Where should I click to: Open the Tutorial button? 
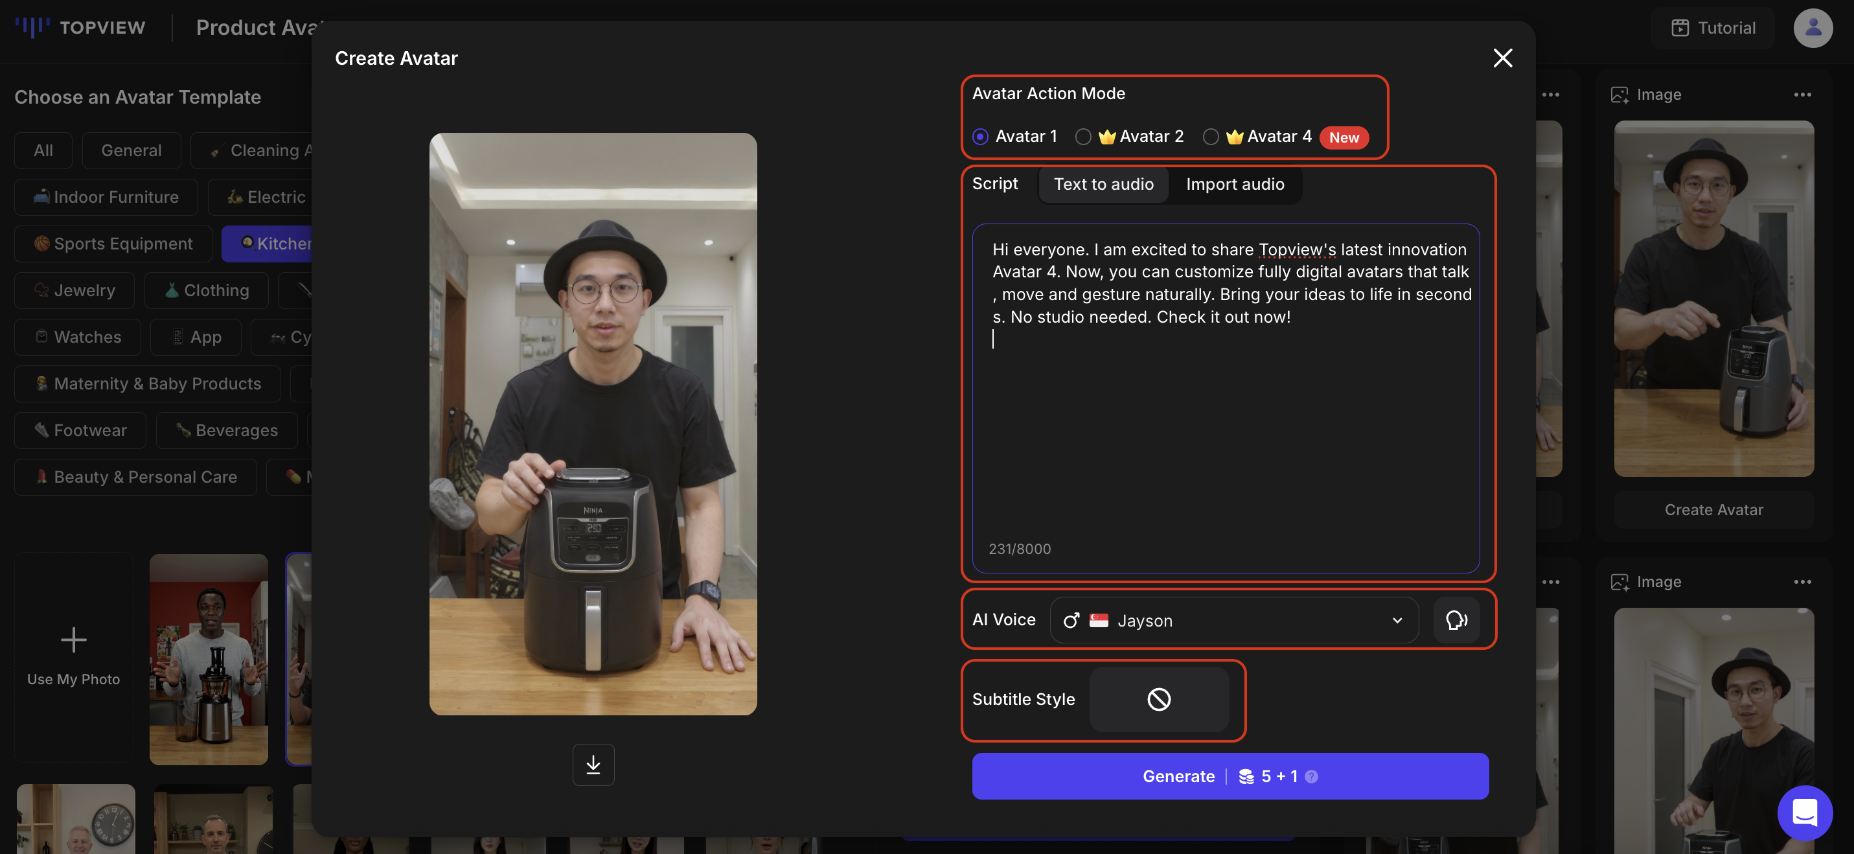click(1713, 27)
